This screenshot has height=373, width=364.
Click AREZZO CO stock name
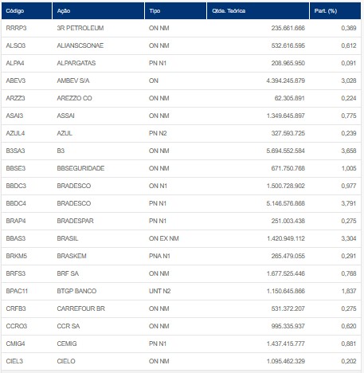point(74,98)
